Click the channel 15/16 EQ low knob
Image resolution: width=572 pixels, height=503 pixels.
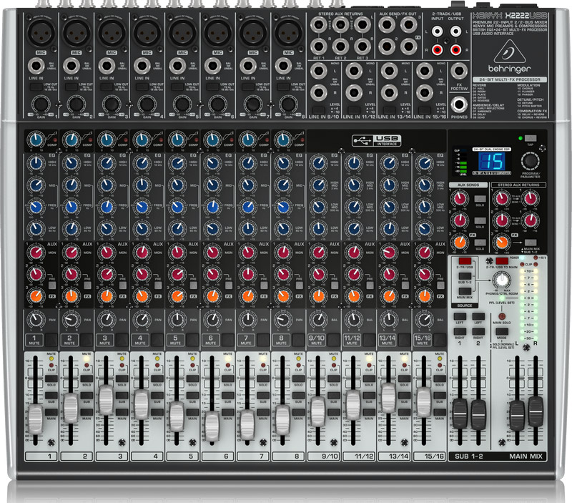click(424, 229)
